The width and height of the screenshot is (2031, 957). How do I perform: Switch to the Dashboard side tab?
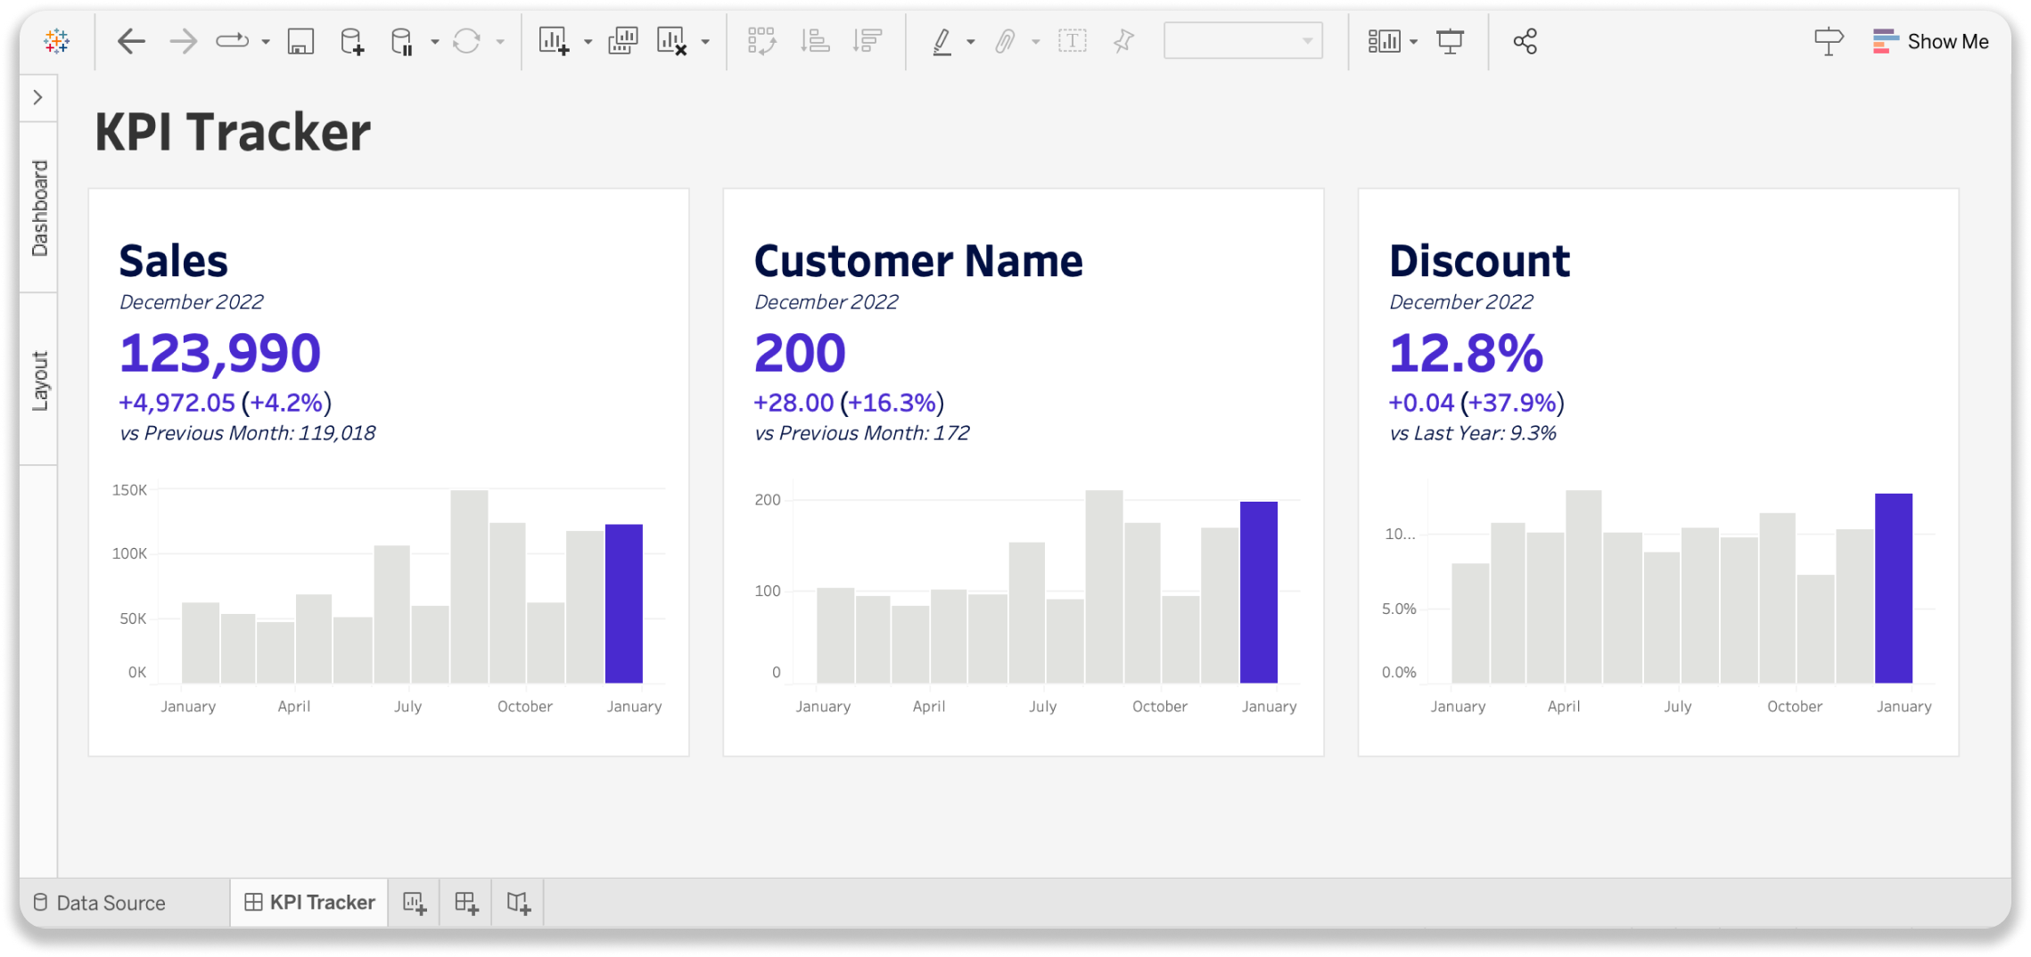click(x=39, y=209)
